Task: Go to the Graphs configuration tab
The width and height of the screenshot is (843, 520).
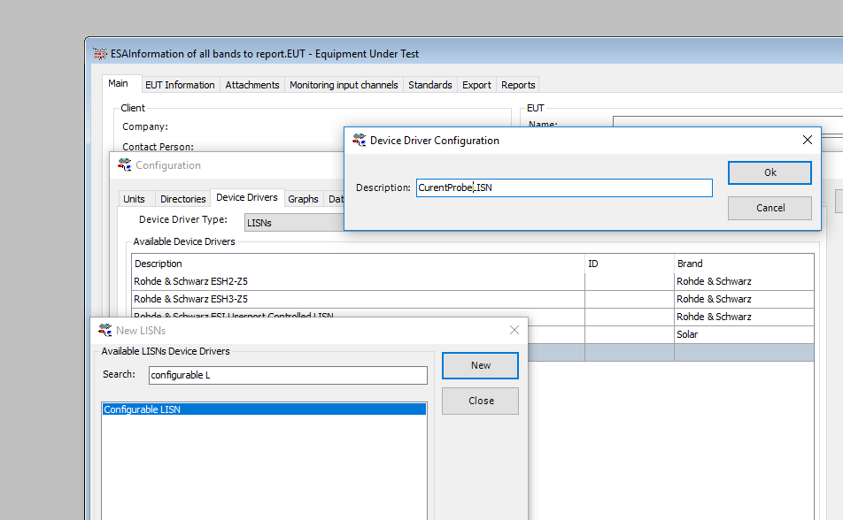Action: 303,199
